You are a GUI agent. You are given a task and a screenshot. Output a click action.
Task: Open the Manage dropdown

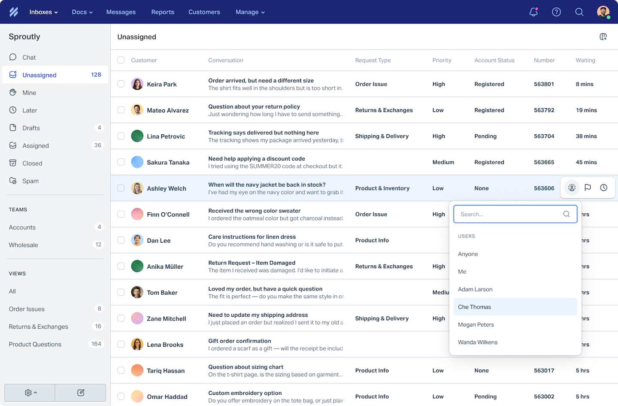click(x=250, y=12)
